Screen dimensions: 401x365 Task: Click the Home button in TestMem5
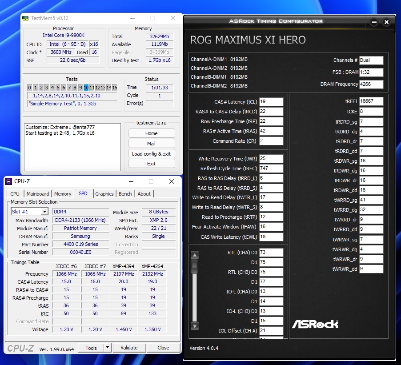(x=152, y=133)
